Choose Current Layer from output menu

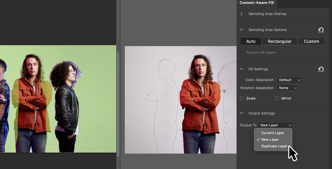pyautogui.click(x=273, y=133)
